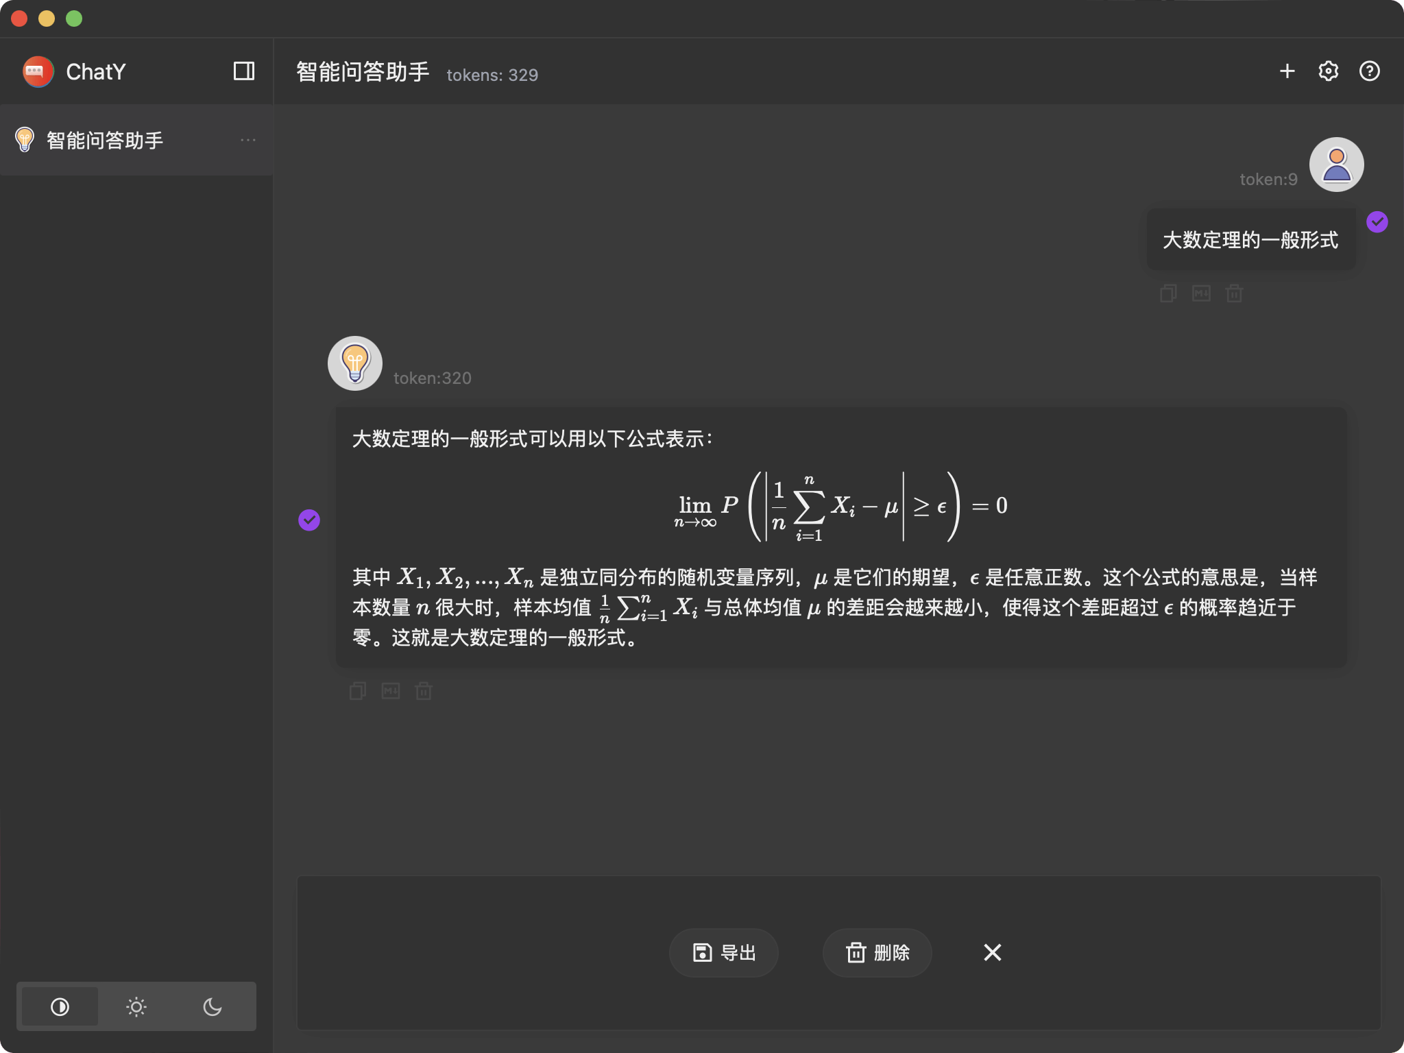The height and width of the screenshot is (1053, 1404).
Task: Click the plus icon for new chat
Action: tap(1287, 71)
